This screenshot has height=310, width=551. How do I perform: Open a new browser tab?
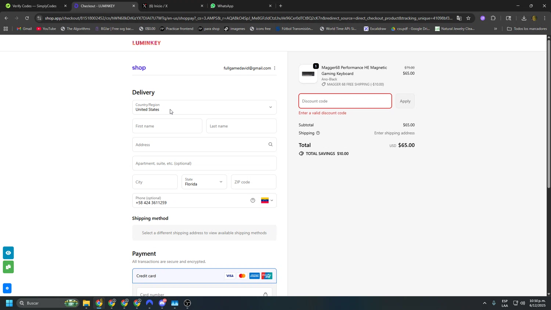click(281, 6)
